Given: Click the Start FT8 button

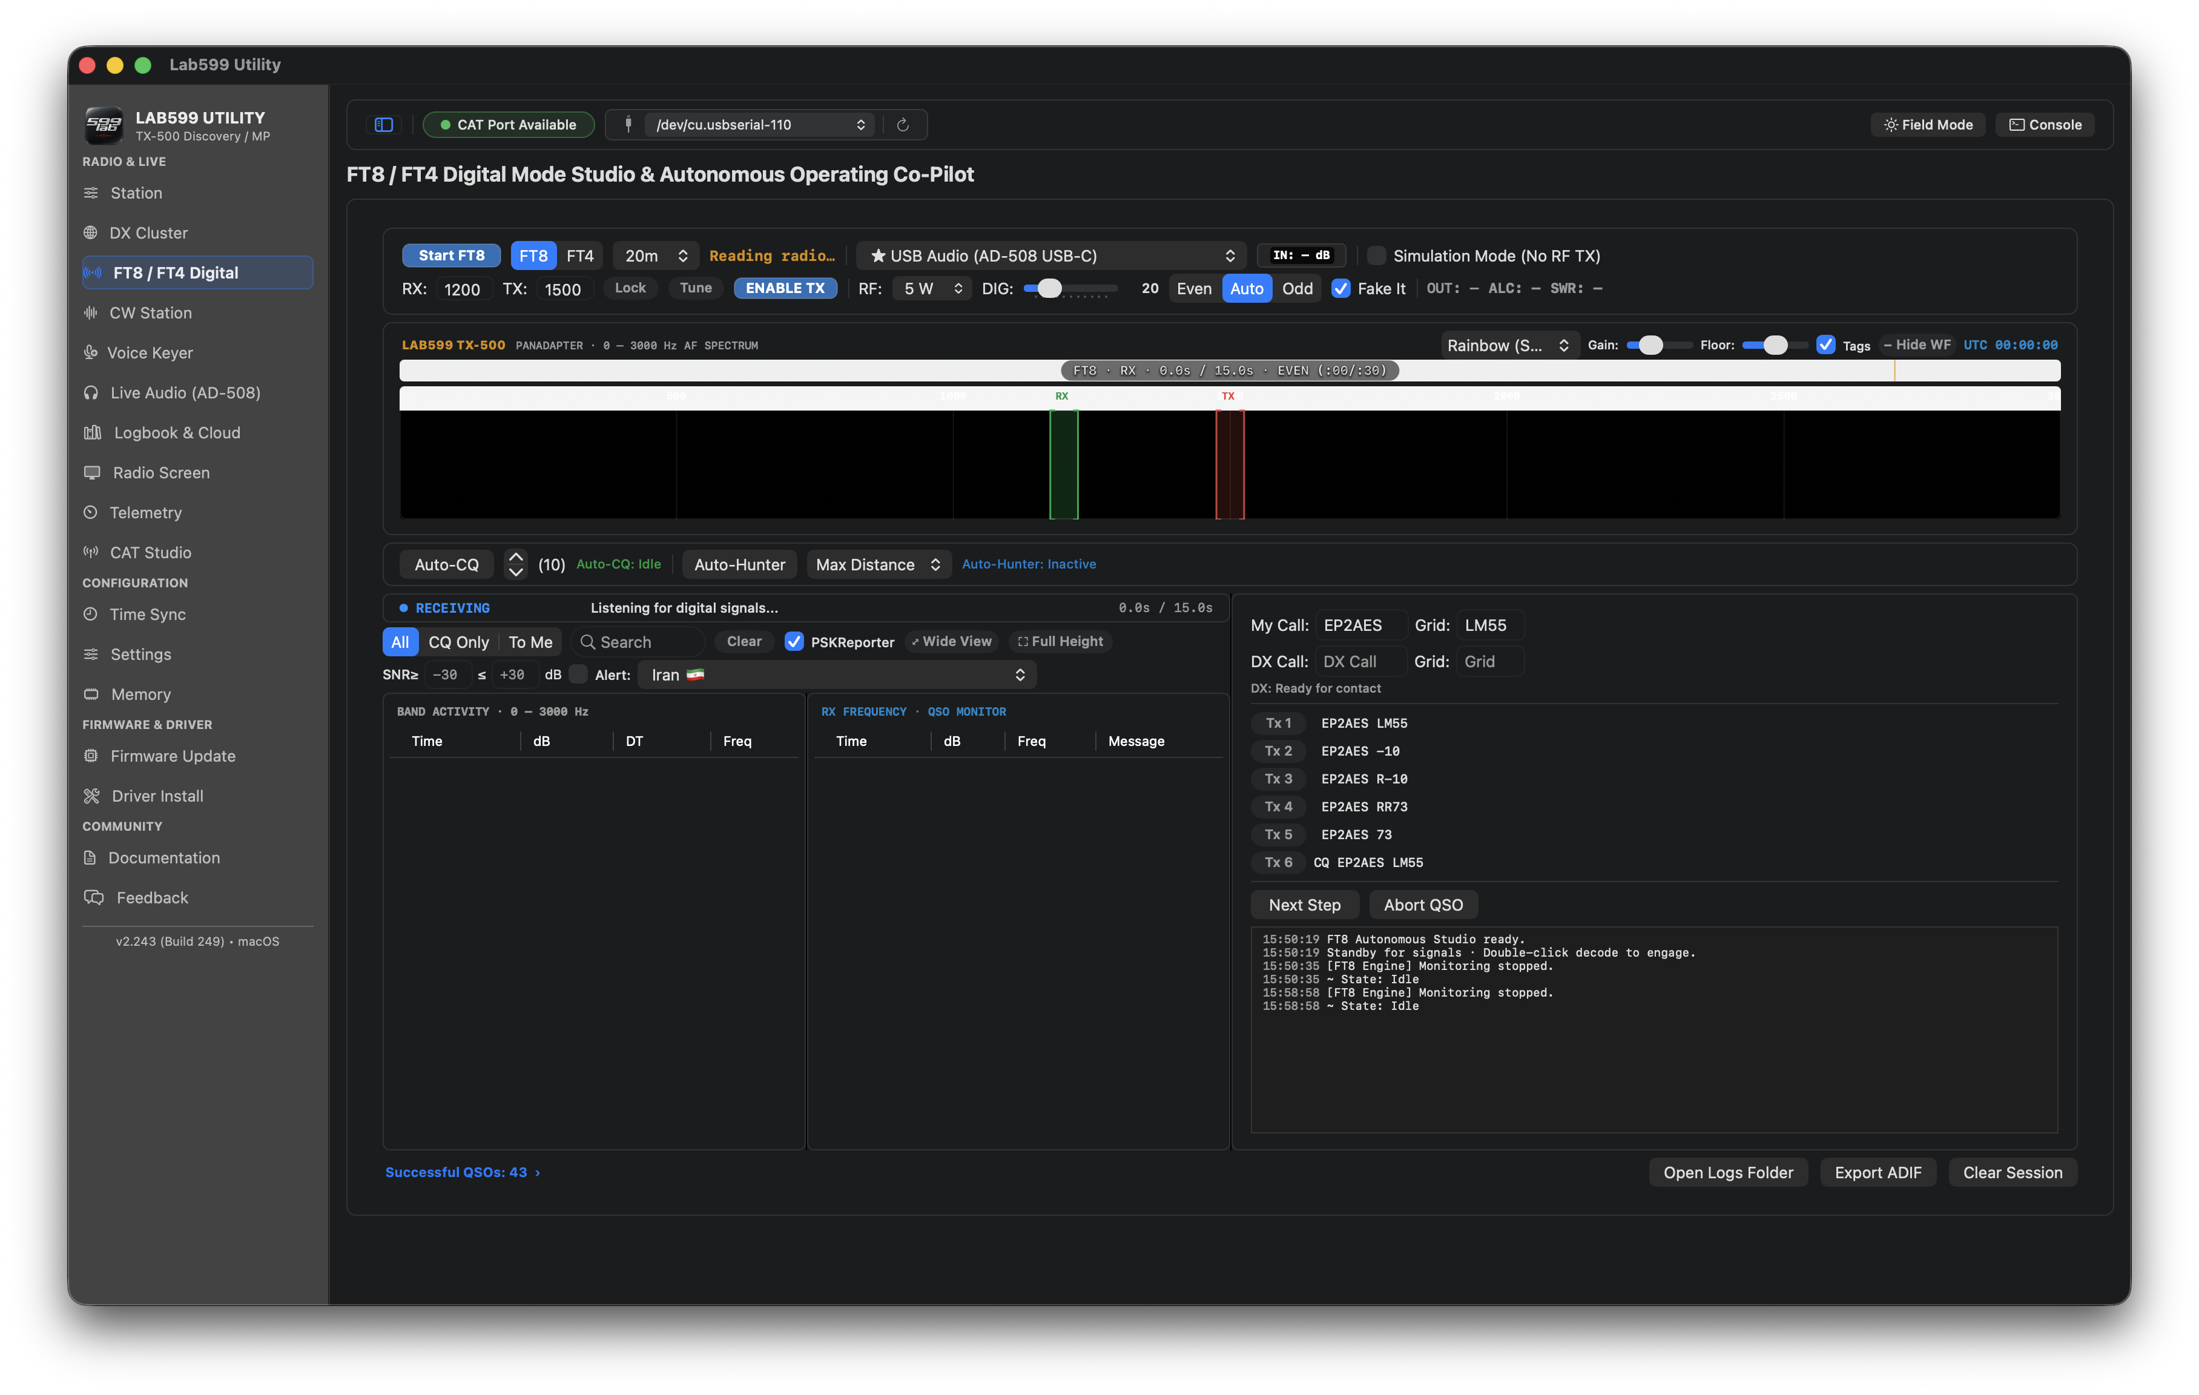Looking at the screenshot, I should (x=451, y=256).
